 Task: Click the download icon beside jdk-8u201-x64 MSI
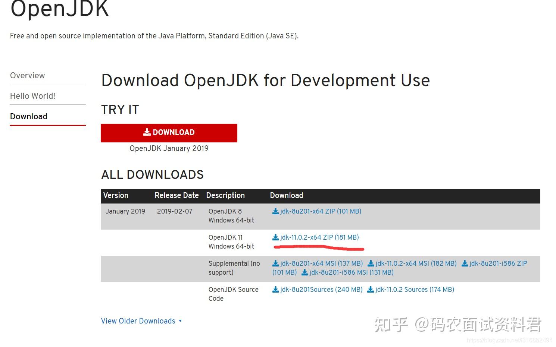(x=275, y=263)
